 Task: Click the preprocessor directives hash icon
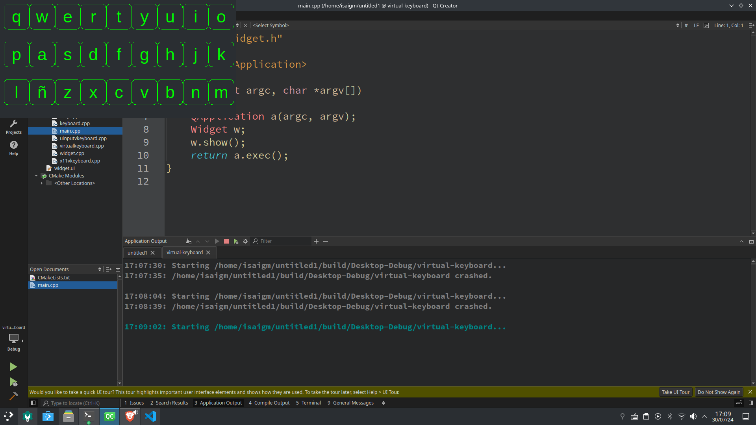[686, 25]
